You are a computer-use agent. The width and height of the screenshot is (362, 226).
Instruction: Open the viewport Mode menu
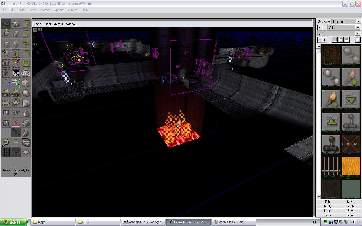click(x=37, y=24)
